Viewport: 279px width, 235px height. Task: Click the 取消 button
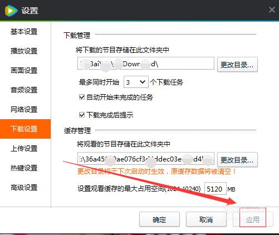206,219
